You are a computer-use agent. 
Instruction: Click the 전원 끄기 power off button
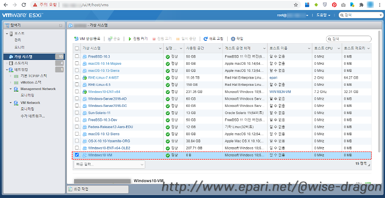pos(162,39)
